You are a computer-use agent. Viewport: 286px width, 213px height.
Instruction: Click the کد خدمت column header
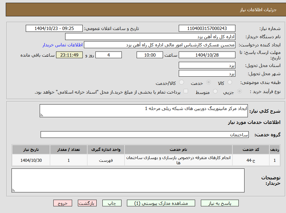pos(251,150)
